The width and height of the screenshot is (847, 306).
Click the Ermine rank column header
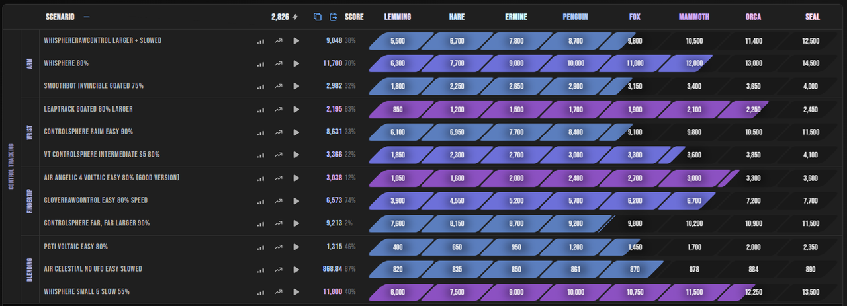pos(516,17)
